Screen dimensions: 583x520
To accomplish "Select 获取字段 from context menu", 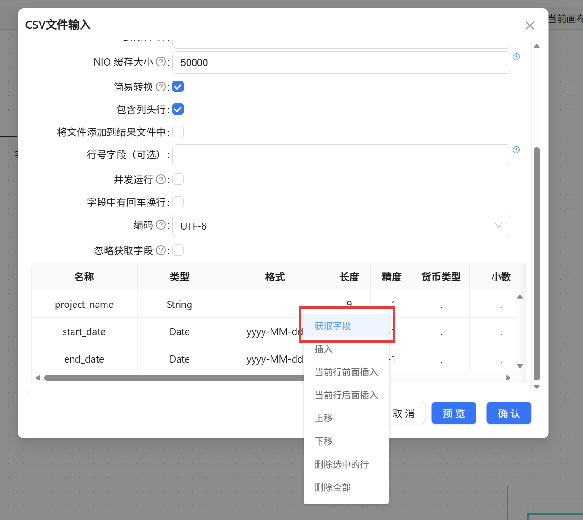I will [346, 326].
